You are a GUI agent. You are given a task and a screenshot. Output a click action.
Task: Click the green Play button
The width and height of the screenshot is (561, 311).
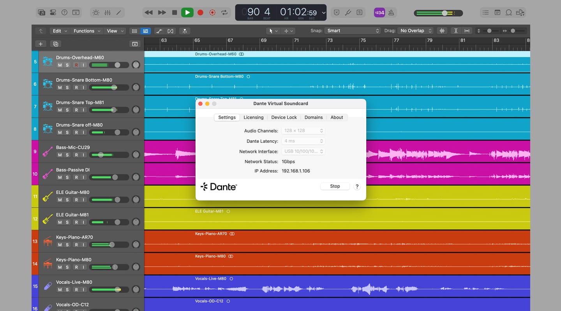tap(187, 12)
